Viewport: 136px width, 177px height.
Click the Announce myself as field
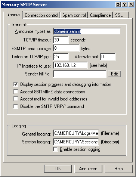pos(87,31)
